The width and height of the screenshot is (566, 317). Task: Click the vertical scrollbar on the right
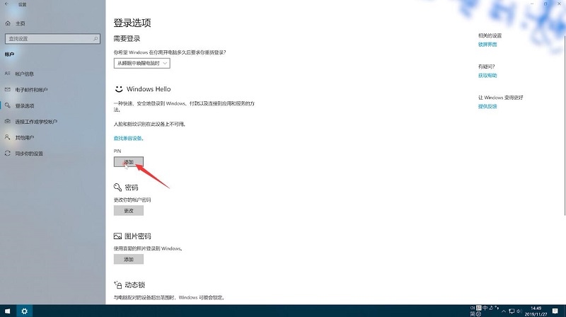pos(565,126)
